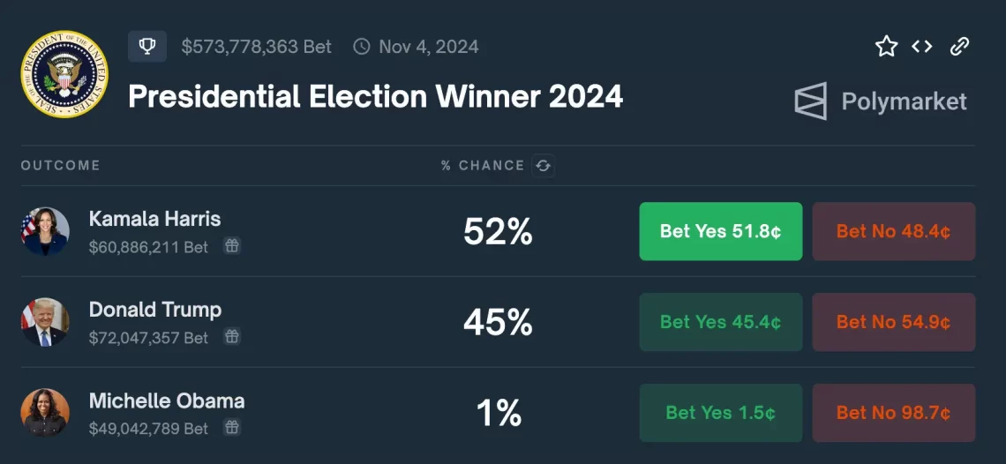The width and height of the screenshot is (1006, 464).
Task: Bet No on Michelle Obama at 98.7¢
Action: click(x=893, y=413)
